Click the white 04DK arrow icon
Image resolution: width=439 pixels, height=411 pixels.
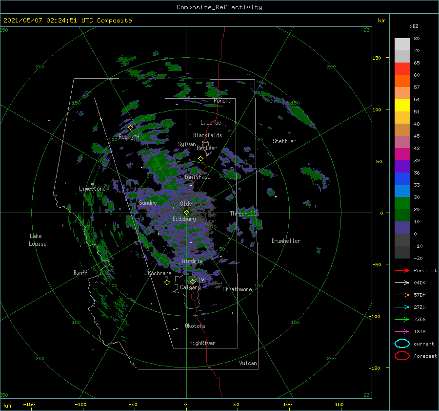pos(402,283)
